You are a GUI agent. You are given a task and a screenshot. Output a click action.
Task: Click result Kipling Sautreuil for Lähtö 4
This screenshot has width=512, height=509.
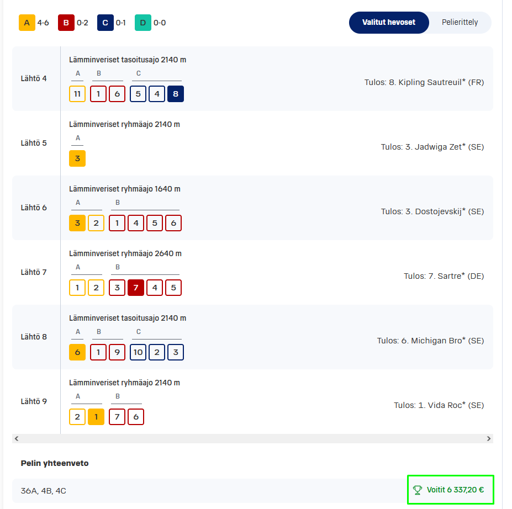[x=424, y=82]
